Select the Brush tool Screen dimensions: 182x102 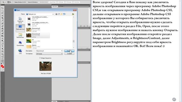pos(3,26)
